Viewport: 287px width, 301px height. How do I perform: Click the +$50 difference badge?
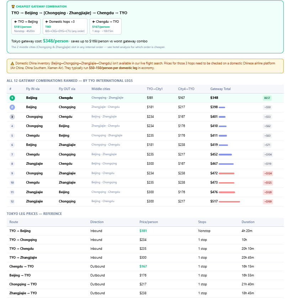pyautogui.click(x=267, y=107)
